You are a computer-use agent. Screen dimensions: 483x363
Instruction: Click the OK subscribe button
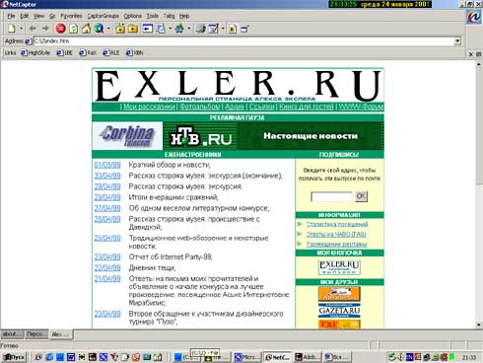(x=361, y=196)
